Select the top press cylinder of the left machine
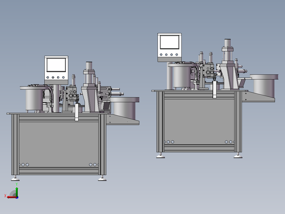This screenshot has width=285, height=214. [89, 66]
